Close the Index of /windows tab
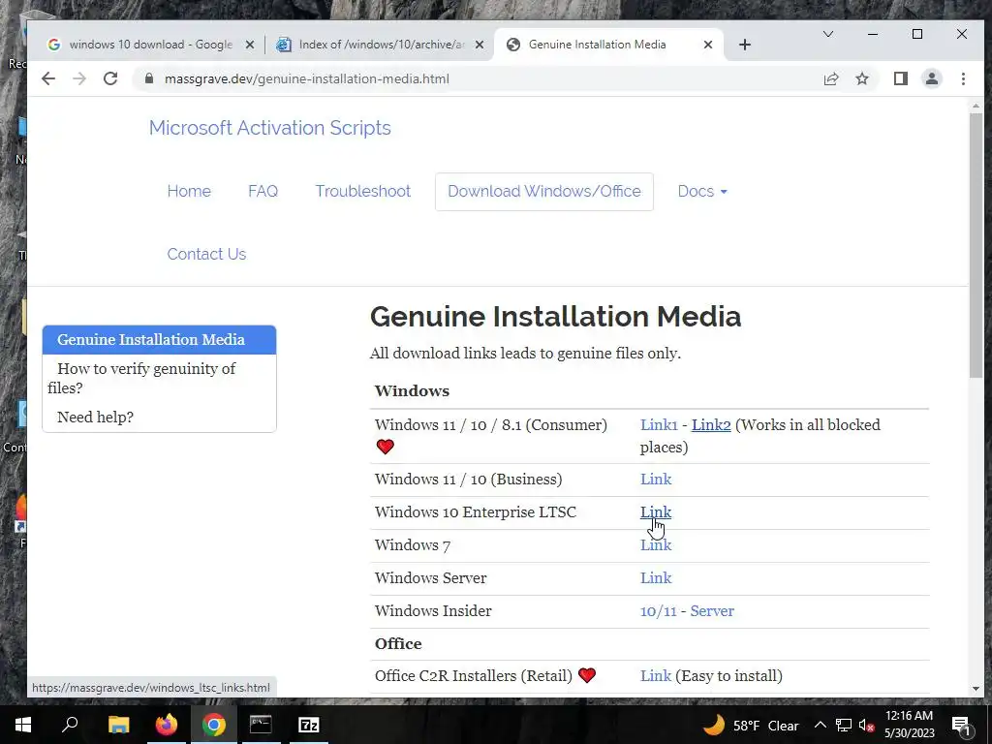The image size is (992, 744). point(480,45)
